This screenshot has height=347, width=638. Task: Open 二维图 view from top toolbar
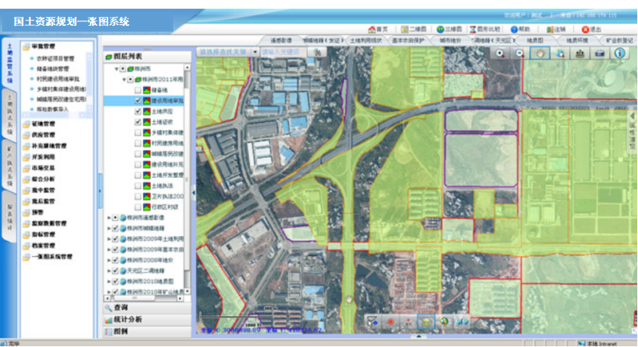pyautogui.click(x=416, y=29)
